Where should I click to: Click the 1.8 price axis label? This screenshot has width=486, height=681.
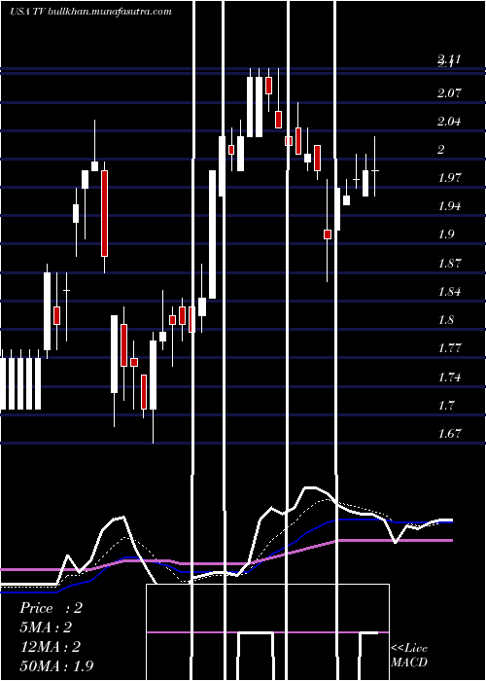[445, 320]
